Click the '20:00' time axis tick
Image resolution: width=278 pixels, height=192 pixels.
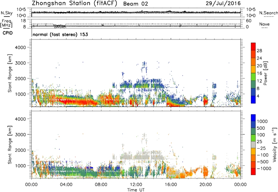pos(206,185)
